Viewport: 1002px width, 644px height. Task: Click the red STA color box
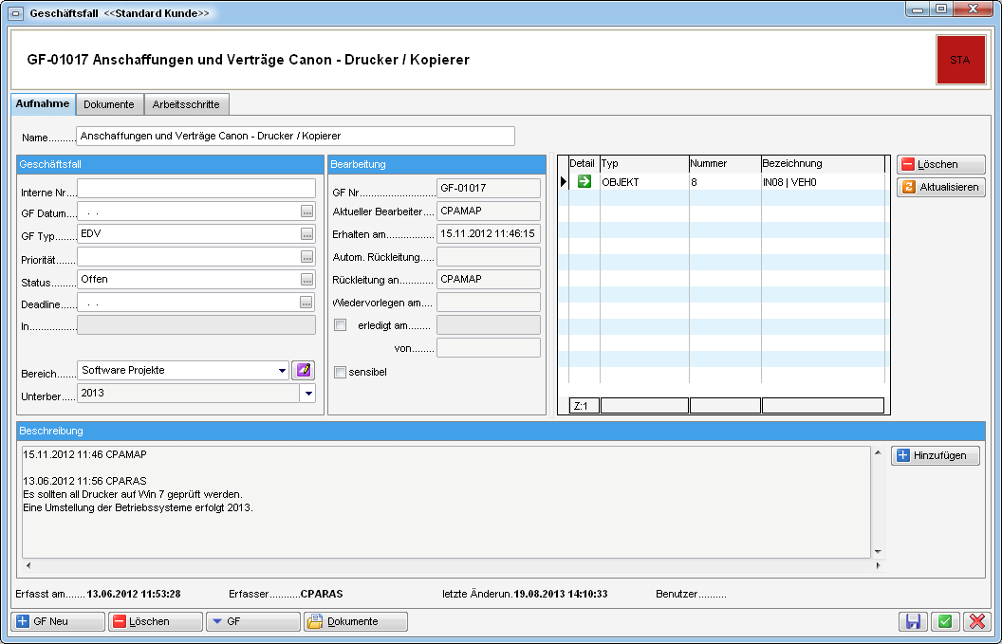960,60
